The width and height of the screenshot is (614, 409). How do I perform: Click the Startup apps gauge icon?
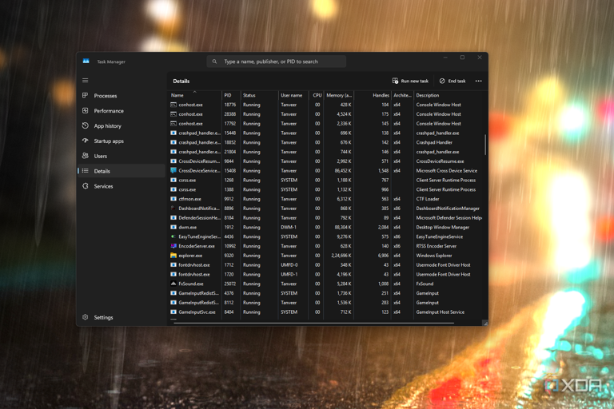tap(85, 141)
